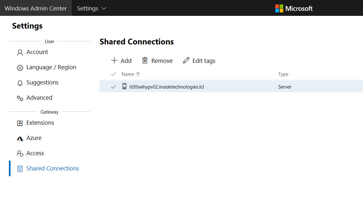Click the plus icon for Add

[114, 60]
